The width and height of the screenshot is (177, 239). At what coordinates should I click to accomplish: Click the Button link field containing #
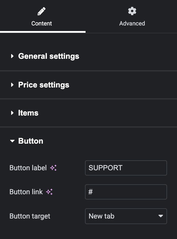(x=126, y=192)
